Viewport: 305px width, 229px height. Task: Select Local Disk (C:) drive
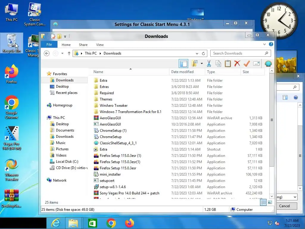67,162
